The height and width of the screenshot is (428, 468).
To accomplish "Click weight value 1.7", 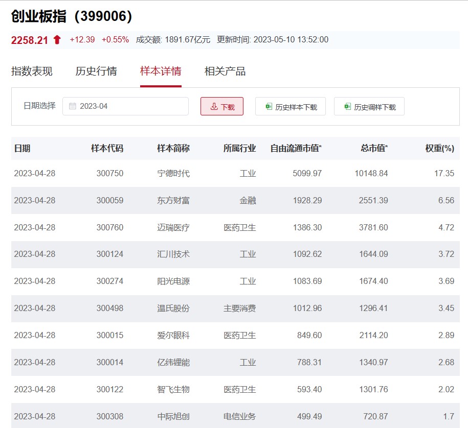I will click(449, 417).
